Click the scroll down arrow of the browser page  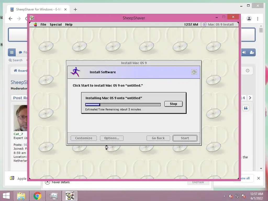pos(261,169)
